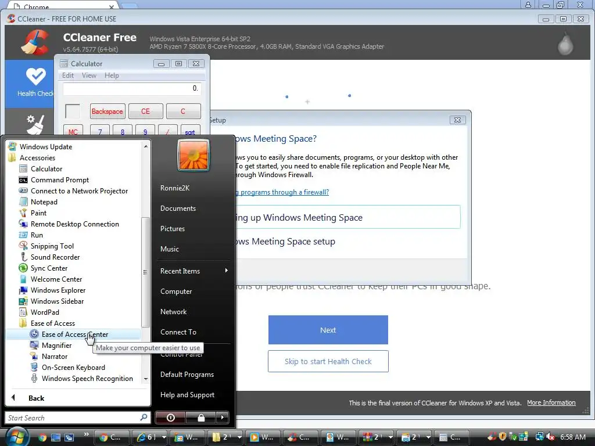
Task: Click Ronnie2K user folder link
Action: [x=174, y=188]
